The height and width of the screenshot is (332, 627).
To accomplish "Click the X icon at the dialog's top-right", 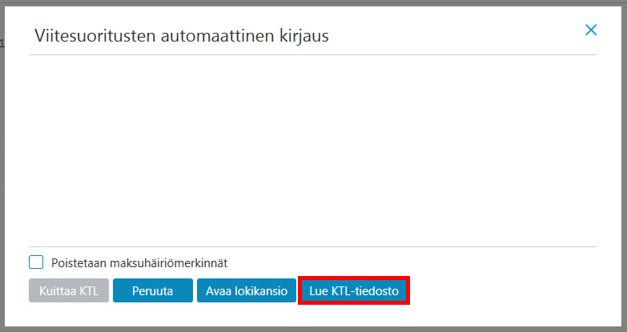I will (591, 30).
